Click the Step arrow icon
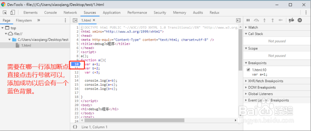311x131 pixels. pos(281,20)
